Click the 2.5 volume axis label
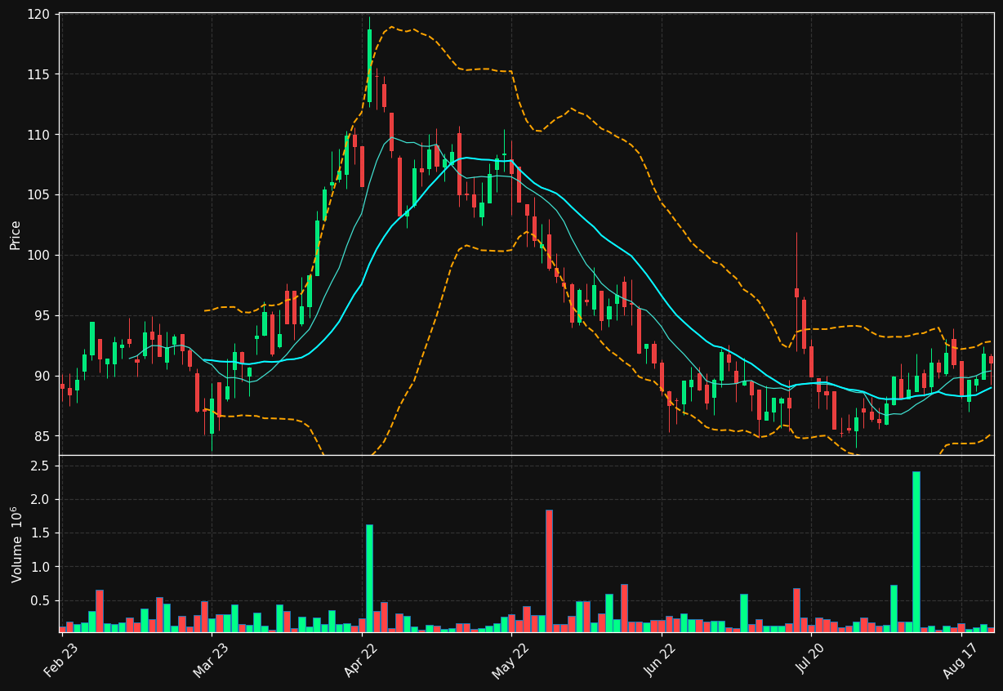1003x691 pixels. 41,466
